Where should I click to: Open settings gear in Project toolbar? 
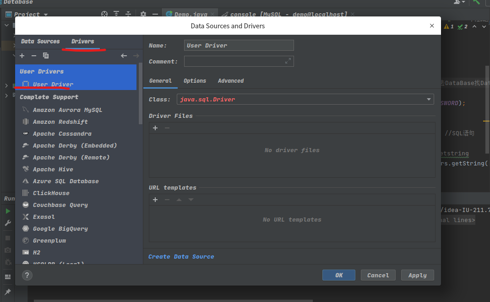click(143, 14)
